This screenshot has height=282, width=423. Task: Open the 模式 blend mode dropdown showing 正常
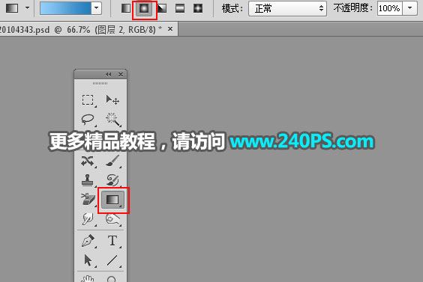pyautogui.click(x=287, y=9)
